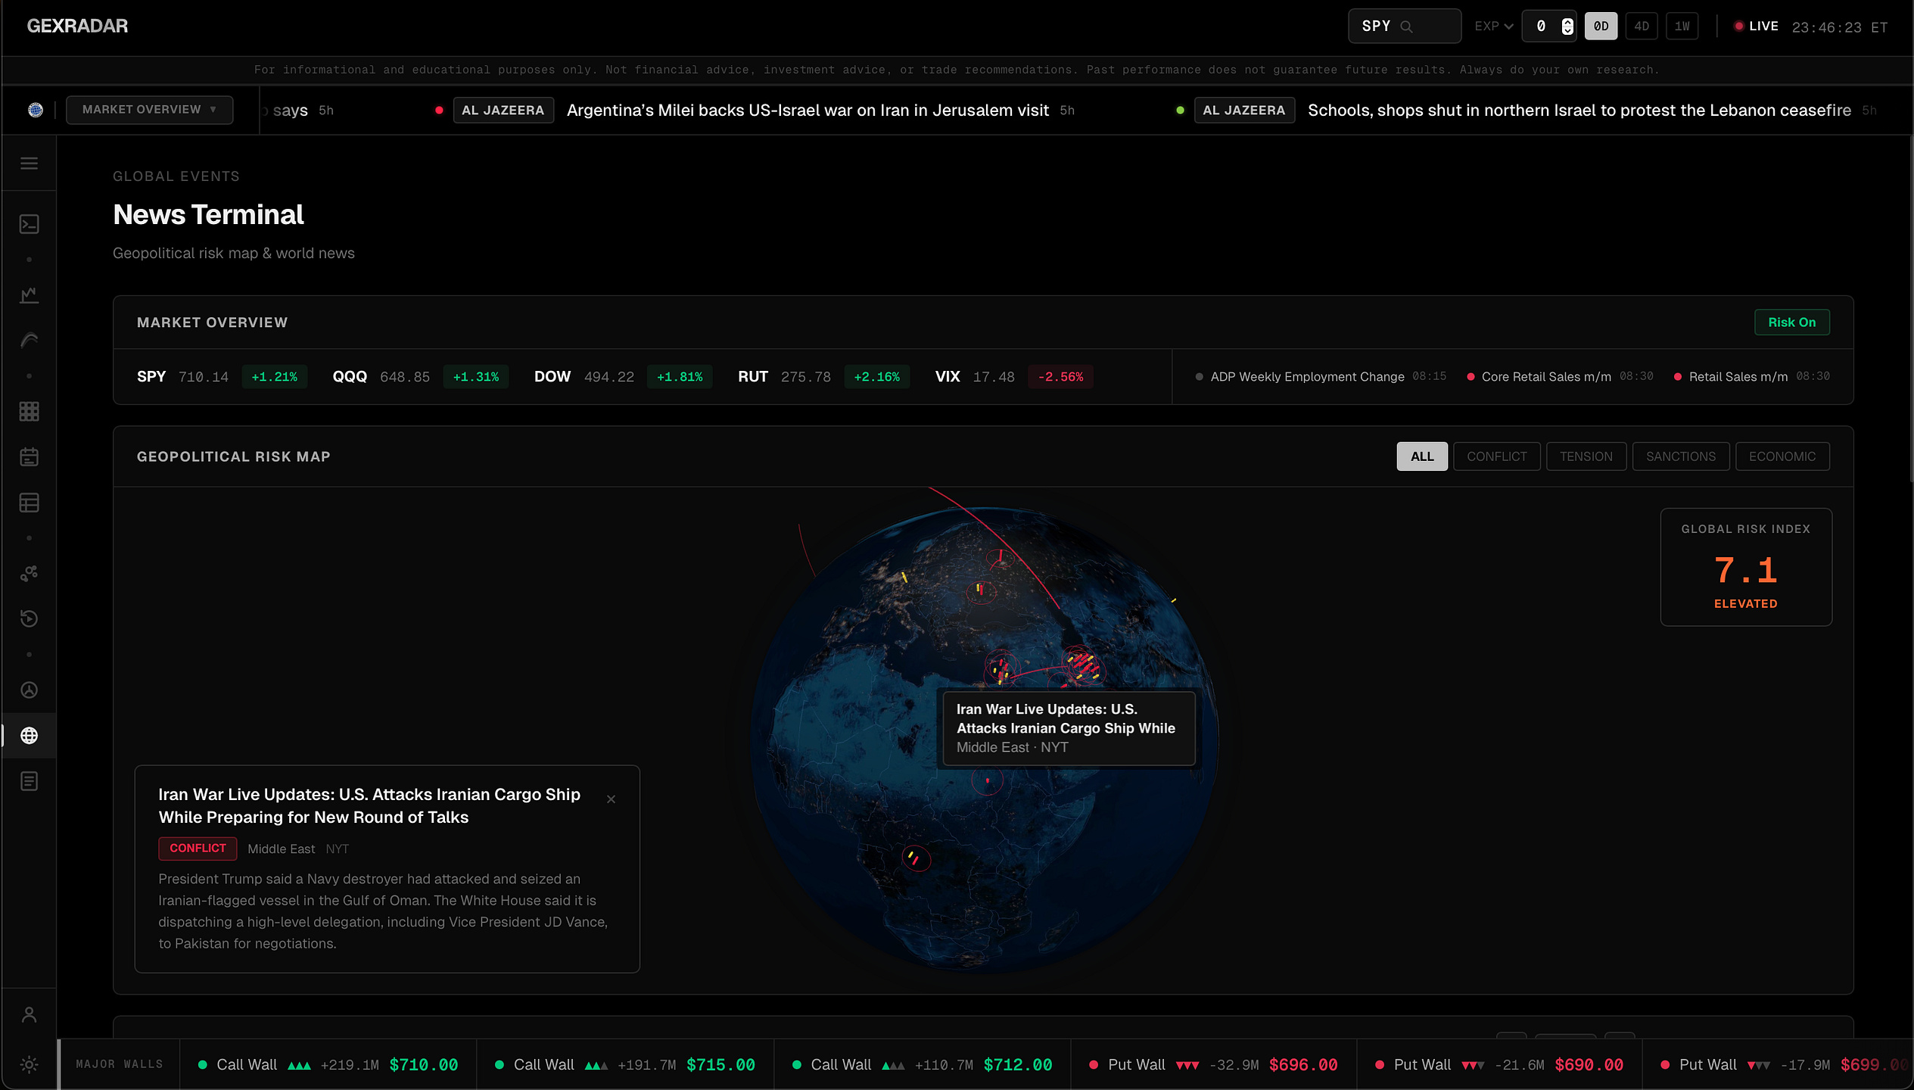Click the RUT +2.16% change badge
1914x1090 pixels.
tap(876, 377)
